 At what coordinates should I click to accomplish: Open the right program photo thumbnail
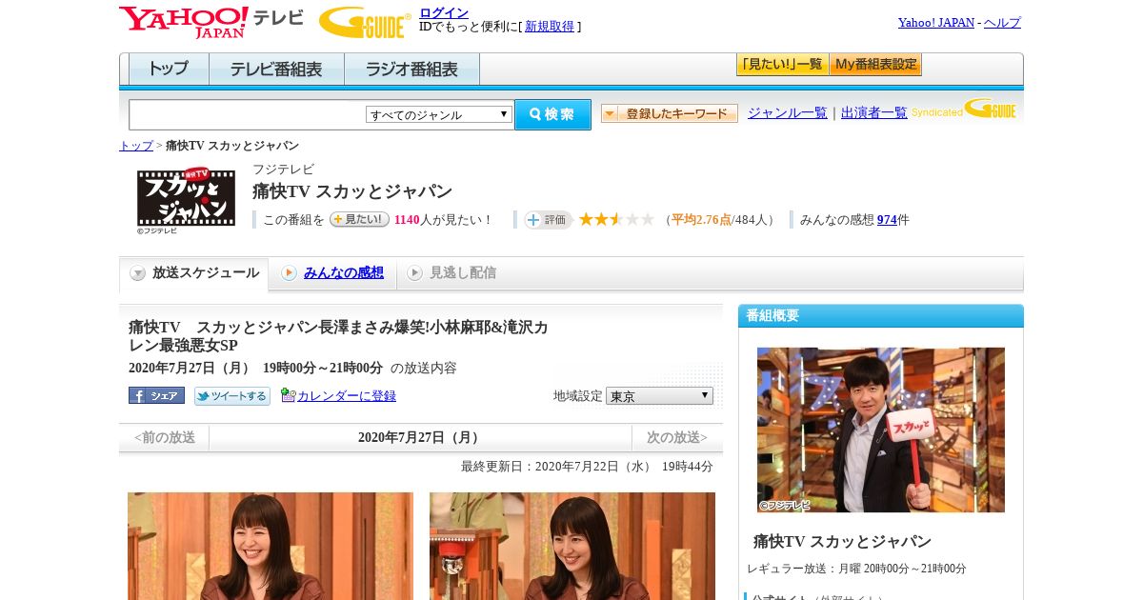(x=572, y=546)
